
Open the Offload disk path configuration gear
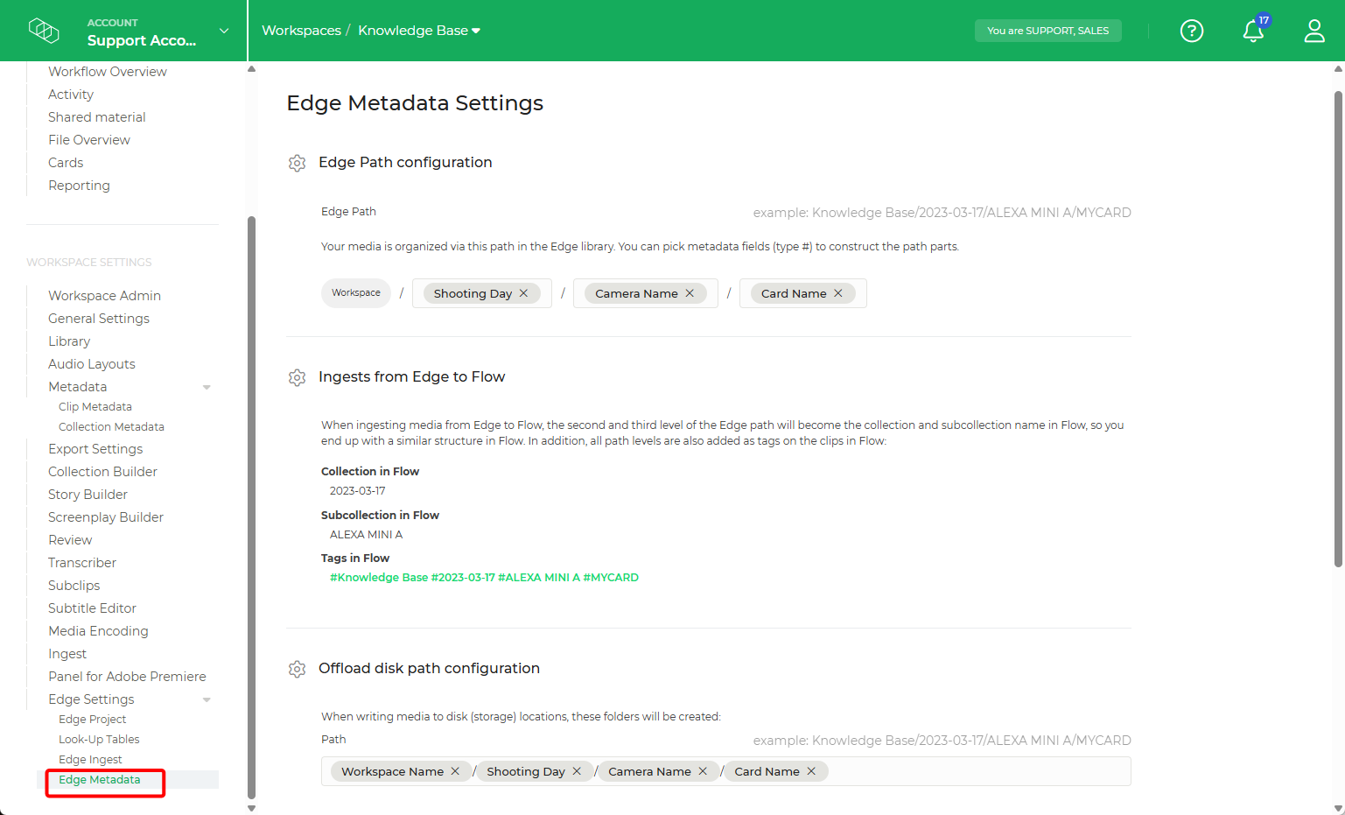click(x=297, y=669)
